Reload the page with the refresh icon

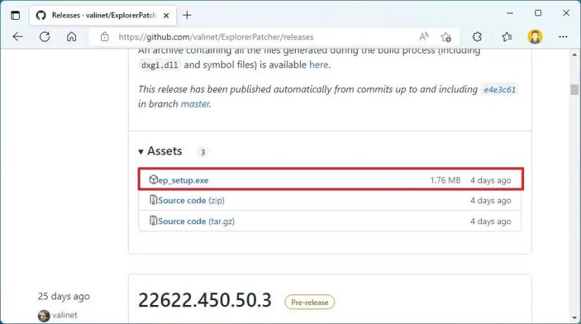44,37
